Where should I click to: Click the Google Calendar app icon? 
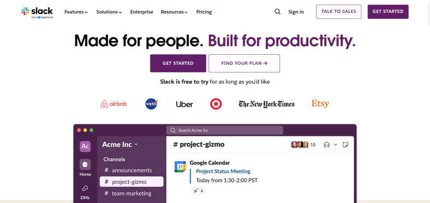(180, 167)
